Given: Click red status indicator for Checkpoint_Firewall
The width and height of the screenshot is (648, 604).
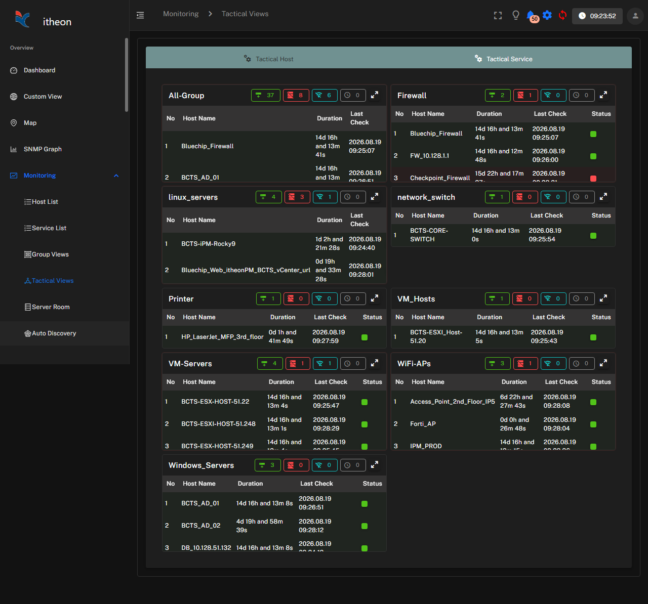Looking at the screenshot, I should 593,179.
